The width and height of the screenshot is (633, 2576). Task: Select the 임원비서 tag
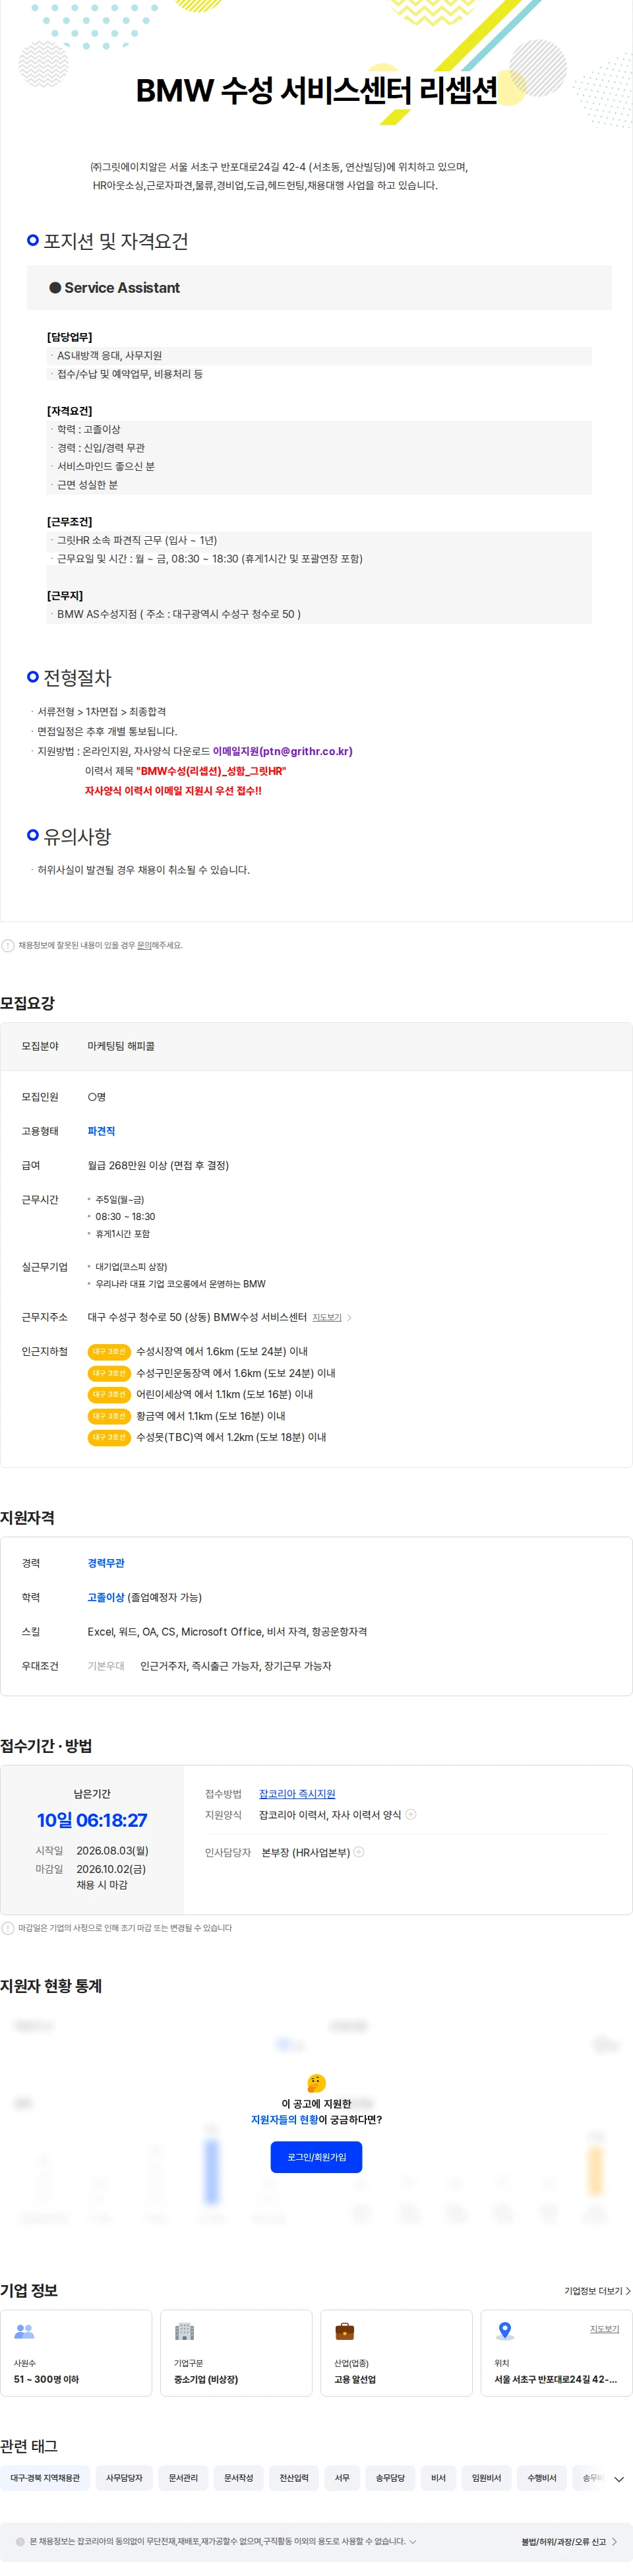click(487, 2478)
